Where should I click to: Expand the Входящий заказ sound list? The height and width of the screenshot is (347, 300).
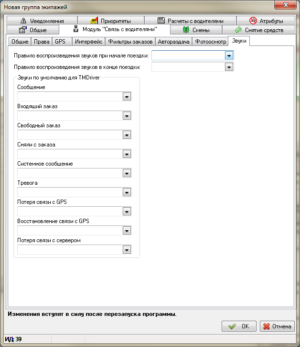click(127, 116)
